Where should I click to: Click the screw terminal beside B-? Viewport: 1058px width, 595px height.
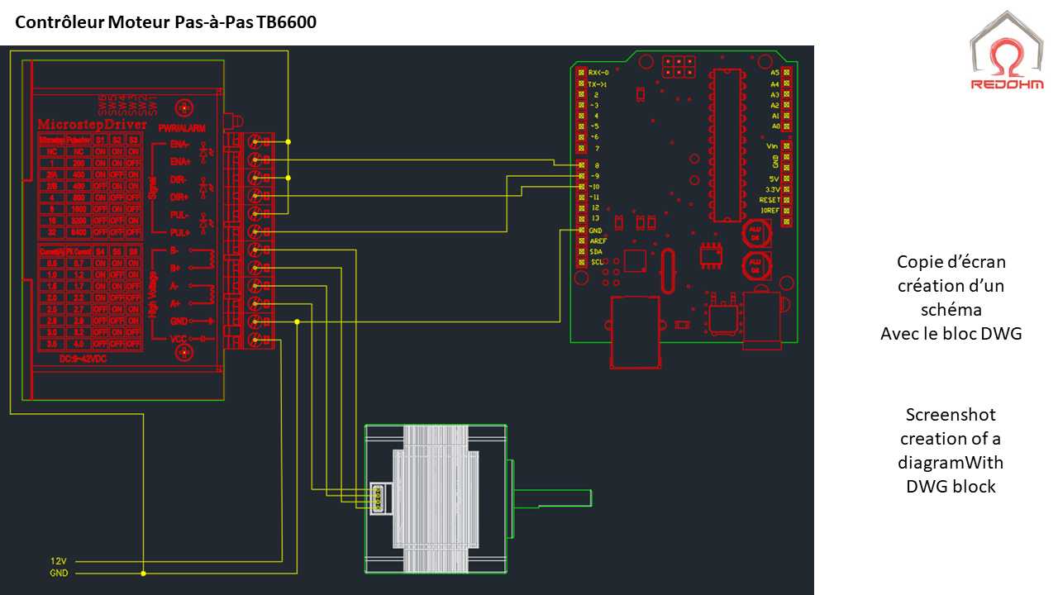point(255,250)
